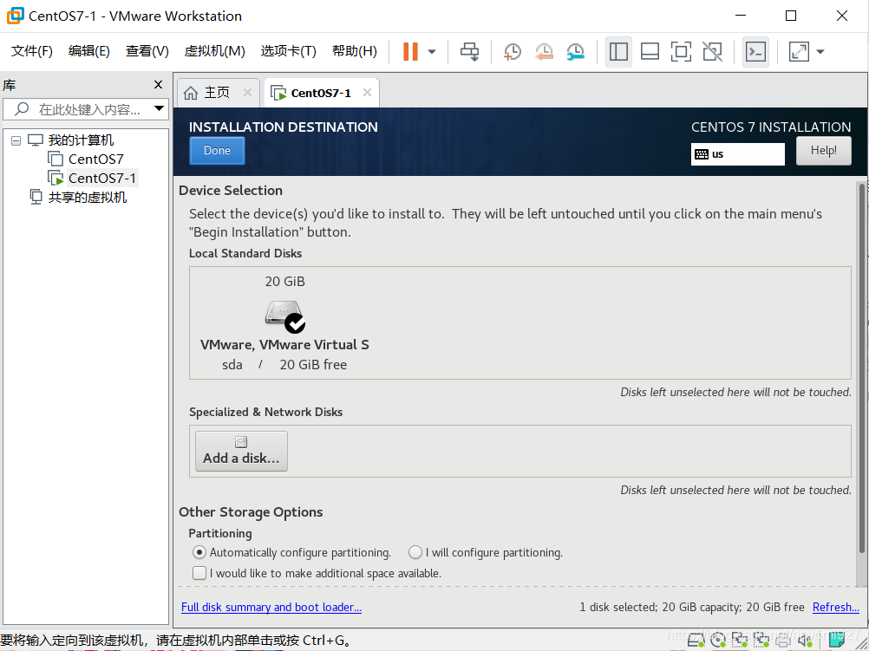
Task: Open Full disk summary and boot loader link
Action: (271, 608)
